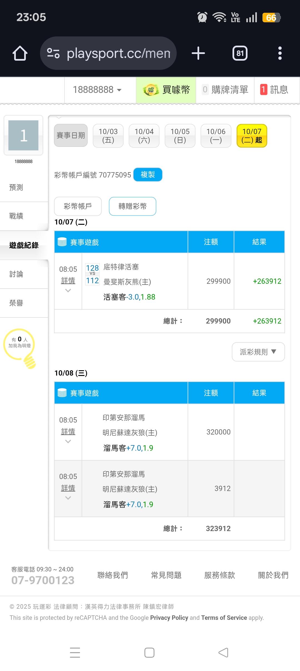Tap the browser home icon
The height and width of the screenshot is (671, 300).
click(20, 53)
